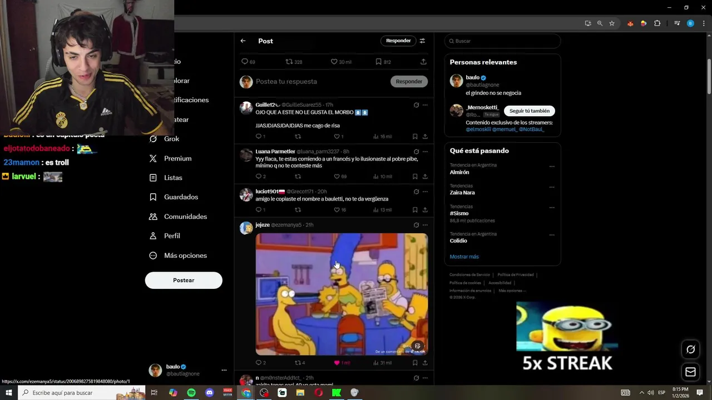Bookmark the main post showing 812
712x400 pixels.
click(x=378, y=62)
